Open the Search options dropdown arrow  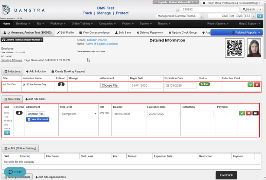(x=260, y=9)
